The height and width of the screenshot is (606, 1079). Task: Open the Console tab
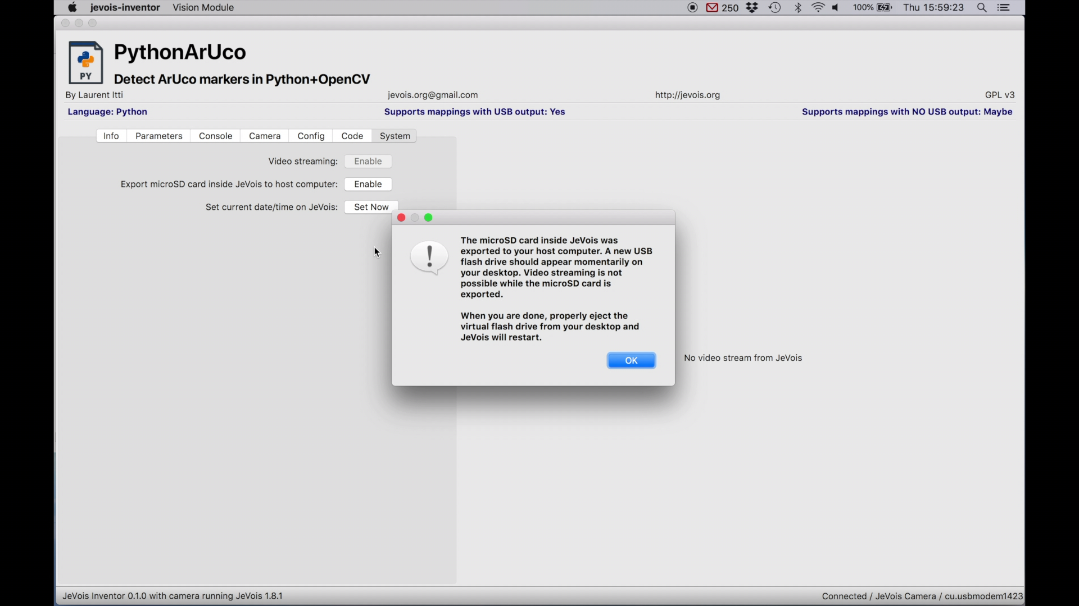click(x=216, y=136)
